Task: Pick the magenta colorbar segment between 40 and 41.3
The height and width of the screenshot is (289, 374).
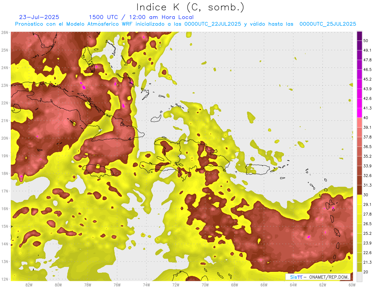Action: pos(359,113)
